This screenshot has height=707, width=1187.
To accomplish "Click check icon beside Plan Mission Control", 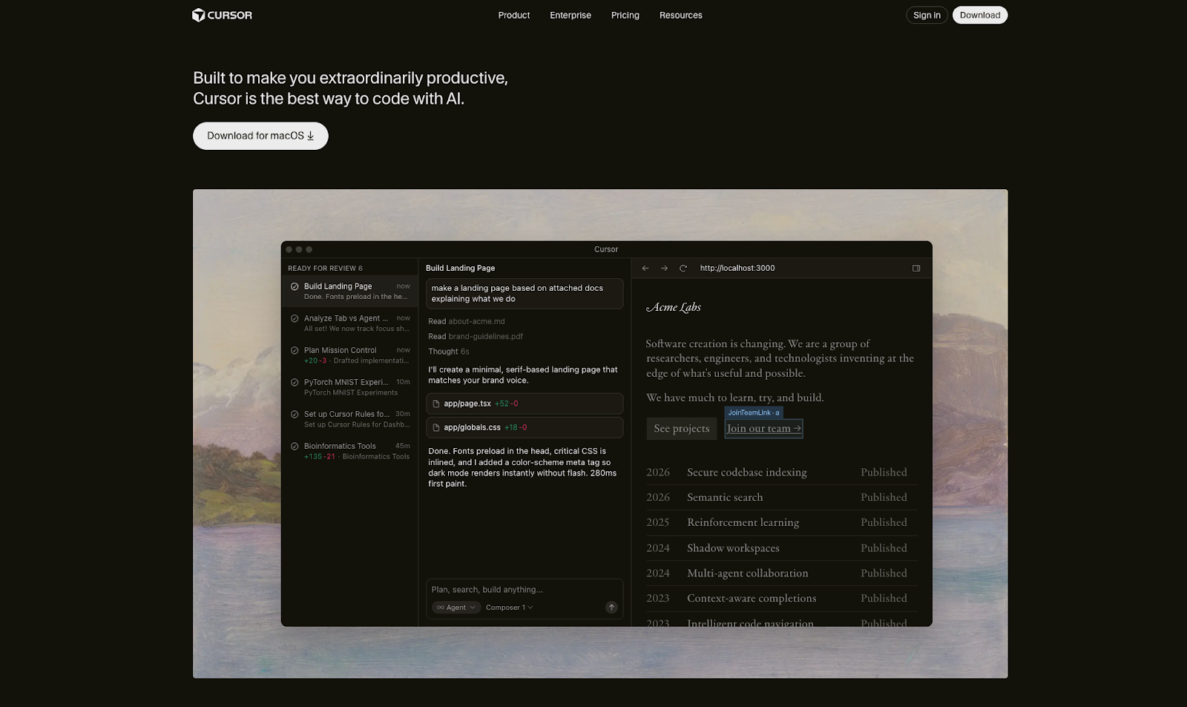I will 295,350.
